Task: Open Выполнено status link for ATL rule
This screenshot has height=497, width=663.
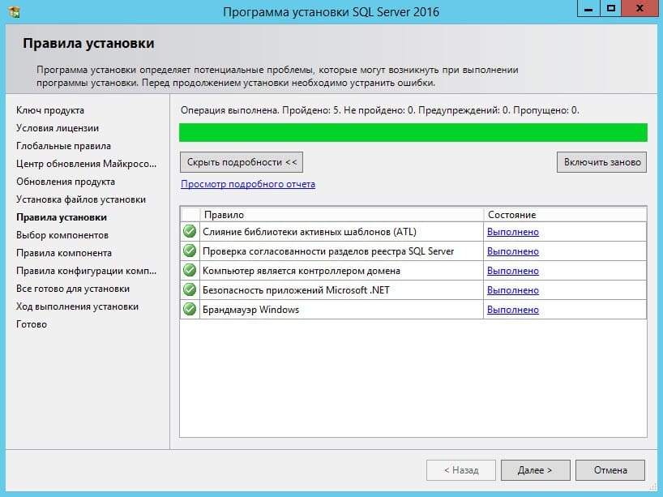Action: 512,232
